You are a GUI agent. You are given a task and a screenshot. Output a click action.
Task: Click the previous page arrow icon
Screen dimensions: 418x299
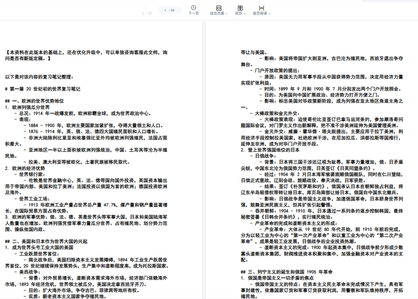[x=146, y=8]
